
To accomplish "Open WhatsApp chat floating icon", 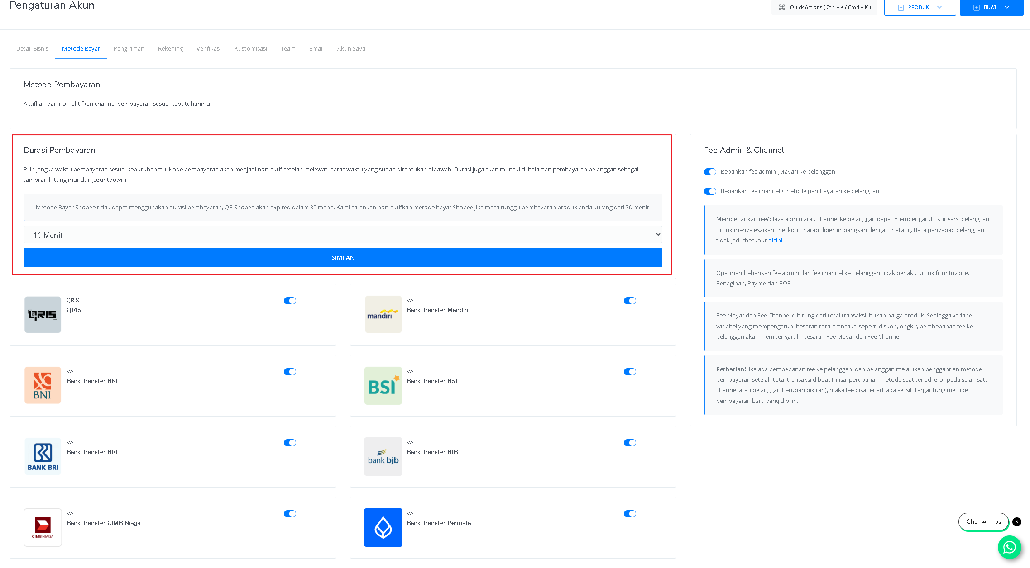I will [x=1009, y=547].
